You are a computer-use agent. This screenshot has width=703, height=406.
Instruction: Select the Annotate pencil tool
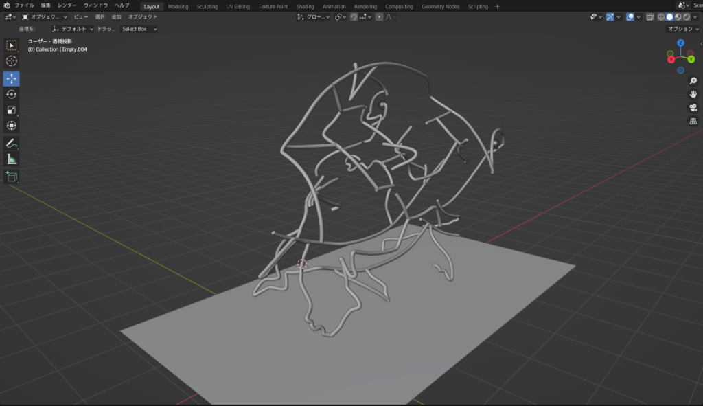pyautogui.click(x=12, y=144)
